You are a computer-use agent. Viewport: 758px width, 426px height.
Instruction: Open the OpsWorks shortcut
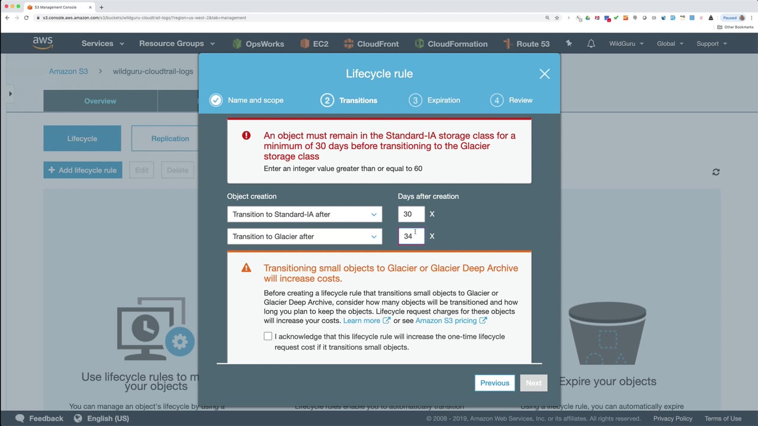tap(258, 44)
